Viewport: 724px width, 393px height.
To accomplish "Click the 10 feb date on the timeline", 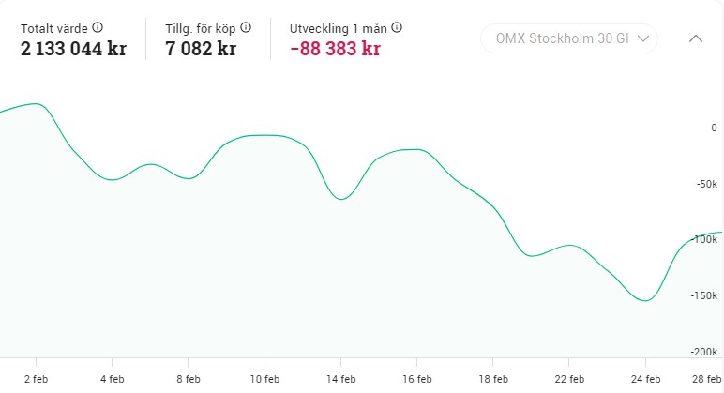I will (x=264, y=379).
